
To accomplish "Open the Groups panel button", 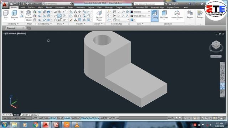I will point(200,14).
